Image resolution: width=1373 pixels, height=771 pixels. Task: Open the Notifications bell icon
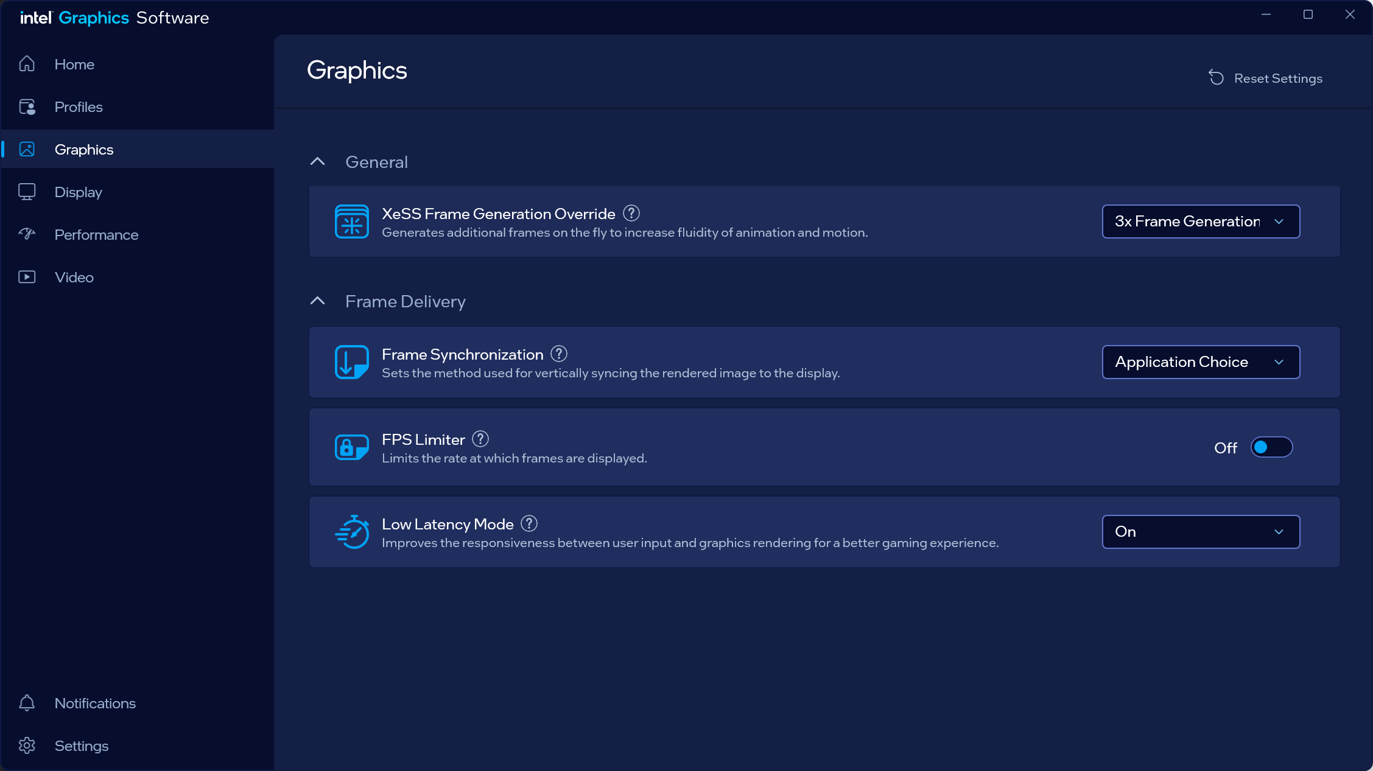27,703
